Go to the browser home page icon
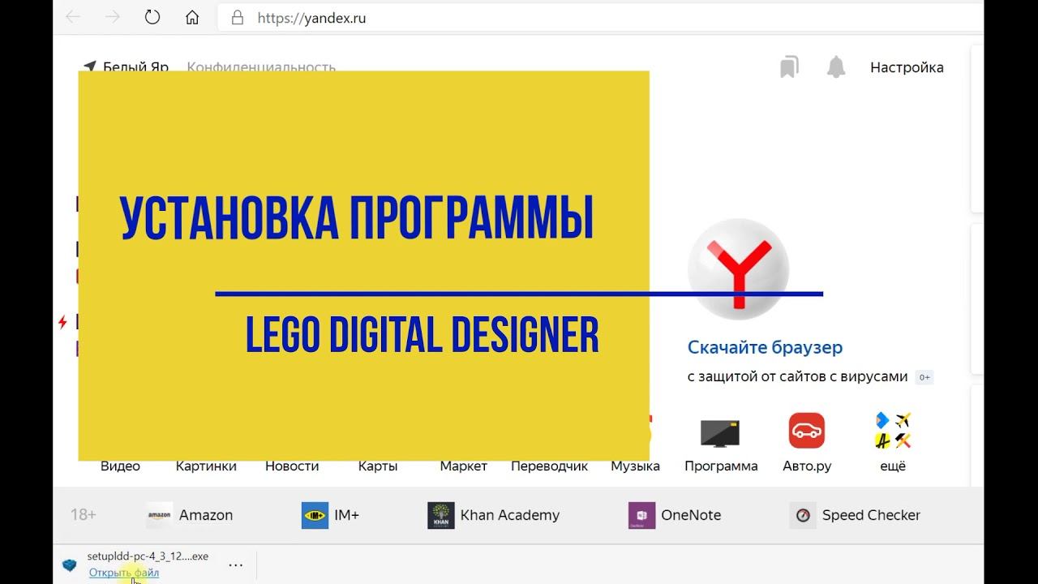The width and height of the screenshot is (1038, 584). pos(192,17)
